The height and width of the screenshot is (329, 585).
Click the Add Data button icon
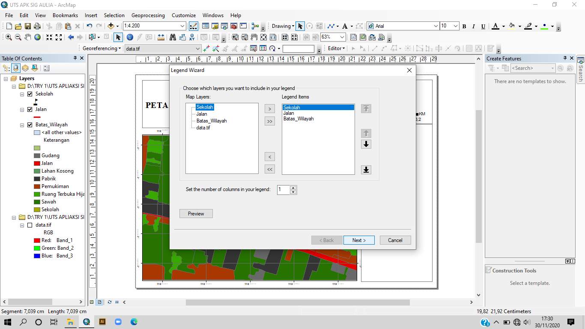[110, 26]
